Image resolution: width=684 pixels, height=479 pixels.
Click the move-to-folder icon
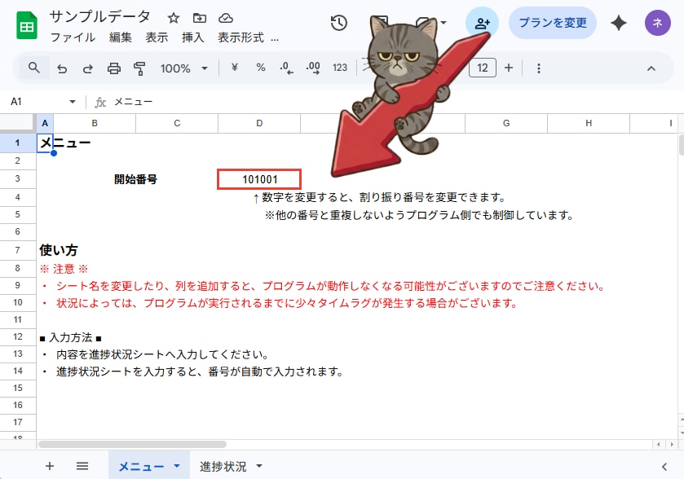(x=200, y=18)
